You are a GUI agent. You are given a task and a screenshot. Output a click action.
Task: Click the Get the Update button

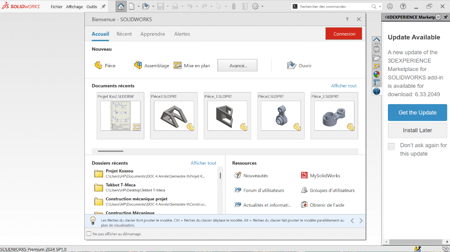tap(417, 112)
